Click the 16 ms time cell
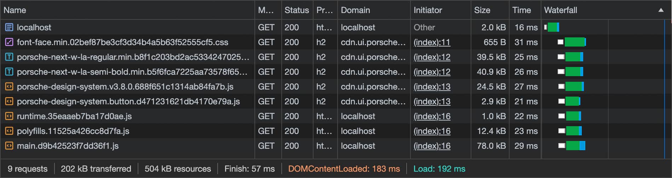This screenshot has height=178, width=672. (x=525, y=27)
